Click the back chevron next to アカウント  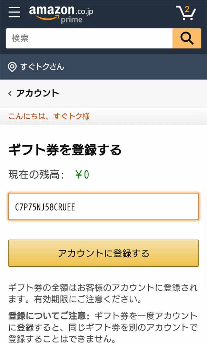(10, 93)
